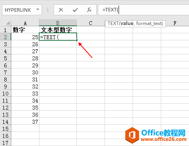Click inside the formula bar input

(x=144, y=10)
